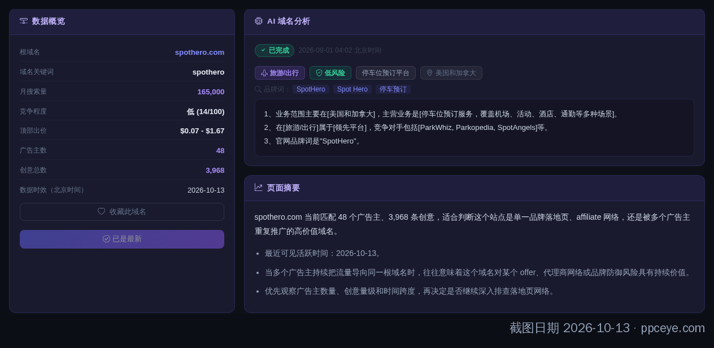The width and height of the screenshot is (714, 348).
Task: Click the airplane icon on 旅游/出行 tag
Action: (264, 73)
